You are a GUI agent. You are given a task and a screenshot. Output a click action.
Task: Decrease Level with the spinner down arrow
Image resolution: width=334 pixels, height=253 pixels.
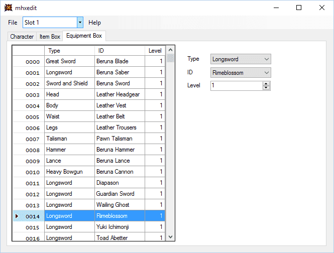click(266, 87)
